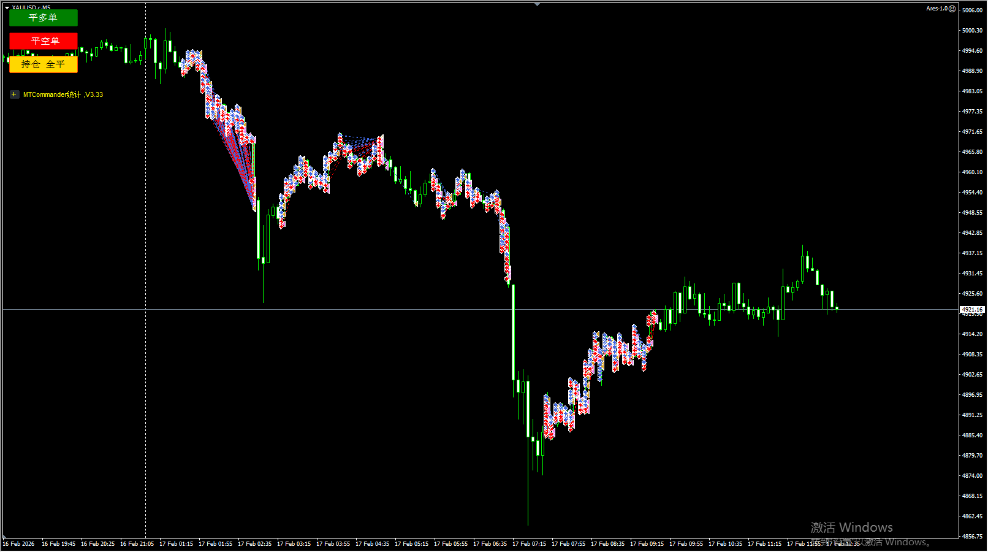
Task: Click the 4977.35 price scale label
Action: click(972, 112)
